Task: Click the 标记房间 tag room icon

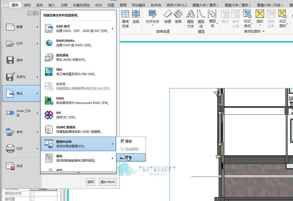Action: point(247,14)
